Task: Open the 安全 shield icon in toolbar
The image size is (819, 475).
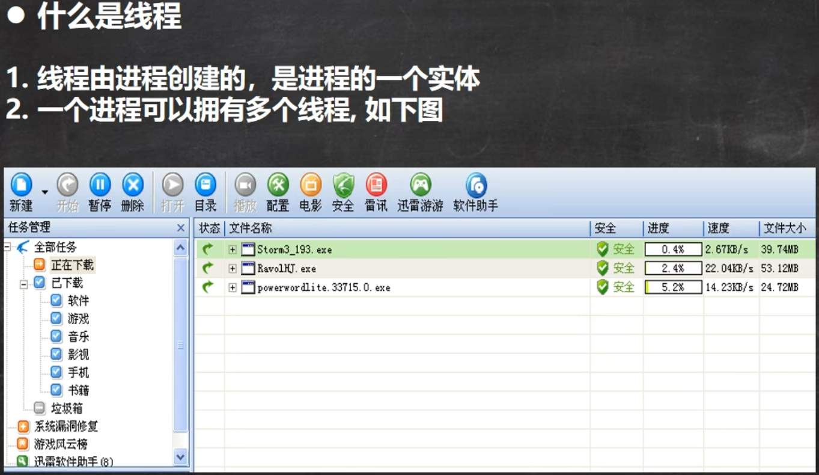Action: point(343,185)
